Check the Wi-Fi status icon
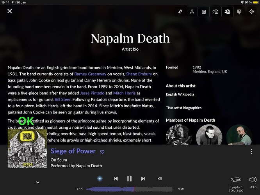Viewport: 260px width, 195px height. (x=242, y=2)
